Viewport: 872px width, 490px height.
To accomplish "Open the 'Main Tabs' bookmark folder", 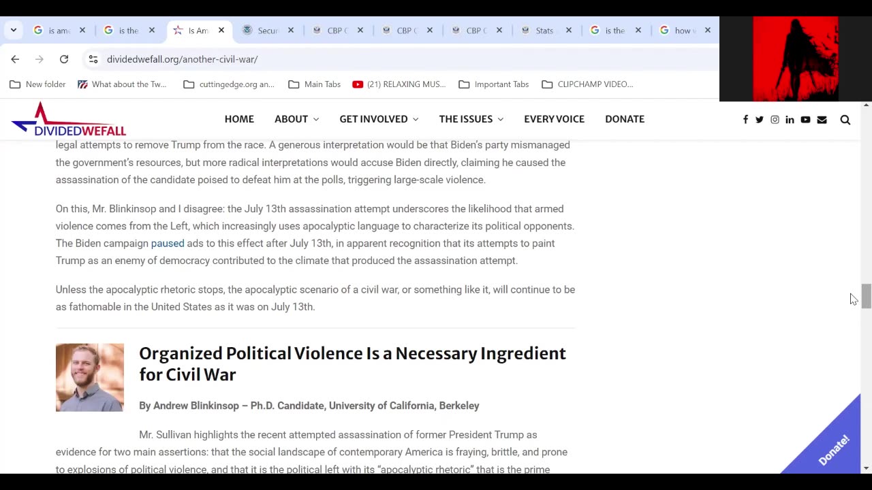I will tap(314, 84).
